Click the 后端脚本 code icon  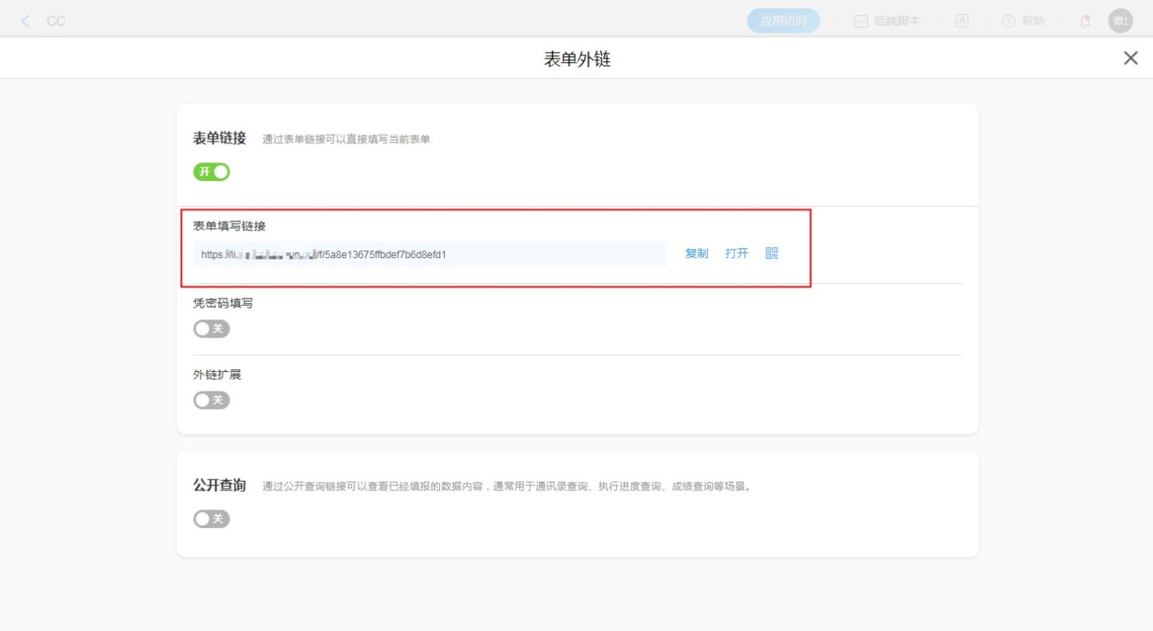pos(861,21)
